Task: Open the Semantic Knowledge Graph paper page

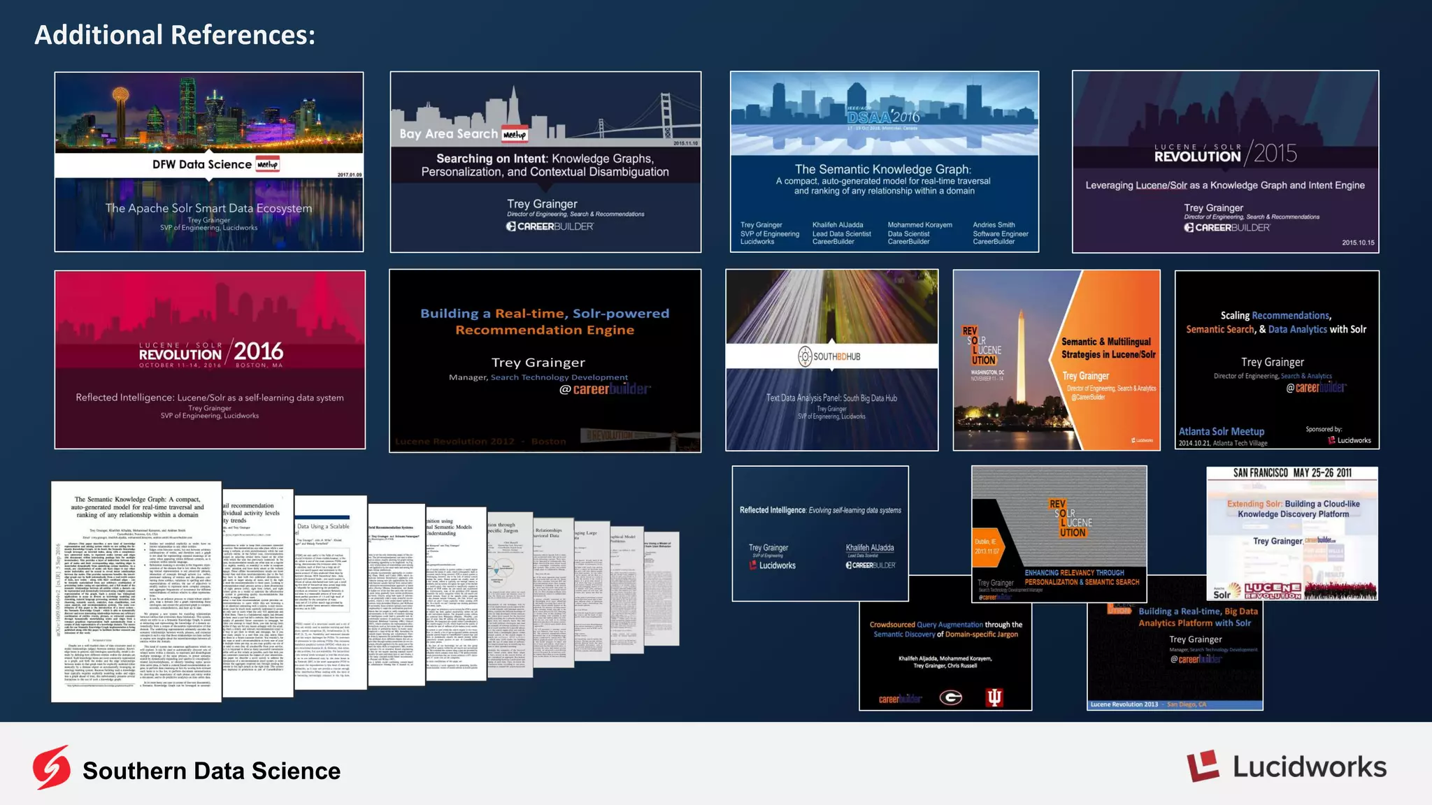Action: point(136,591)
